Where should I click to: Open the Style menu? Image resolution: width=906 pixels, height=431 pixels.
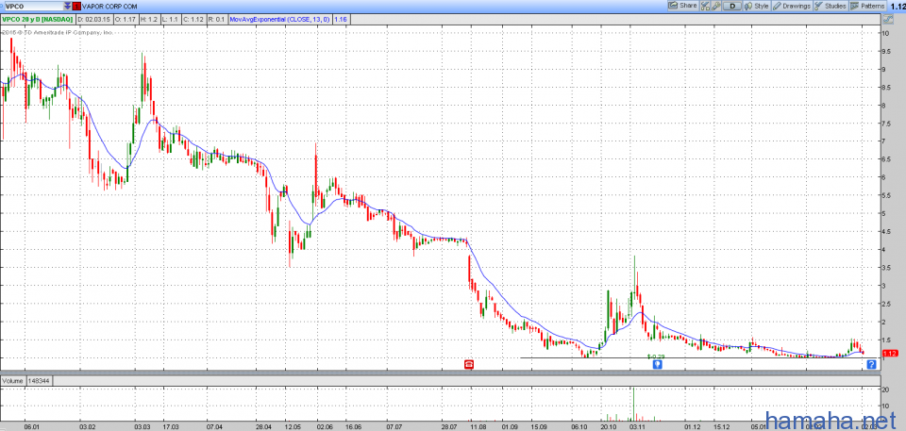pyautogui.click(x=757, y=6)
